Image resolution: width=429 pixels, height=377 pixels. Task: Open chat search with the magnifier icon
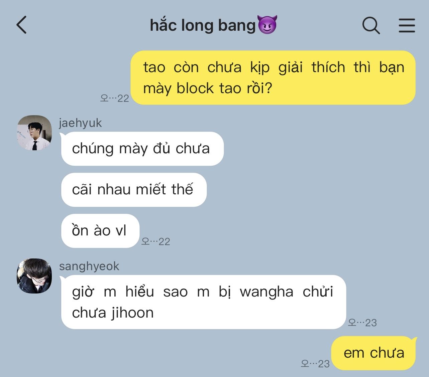click(371, 25)
